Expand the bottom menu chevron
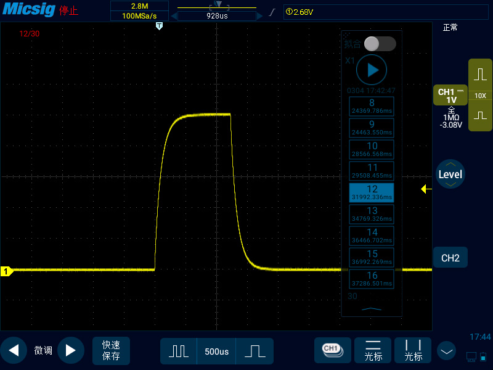 (x=447, y=350)
